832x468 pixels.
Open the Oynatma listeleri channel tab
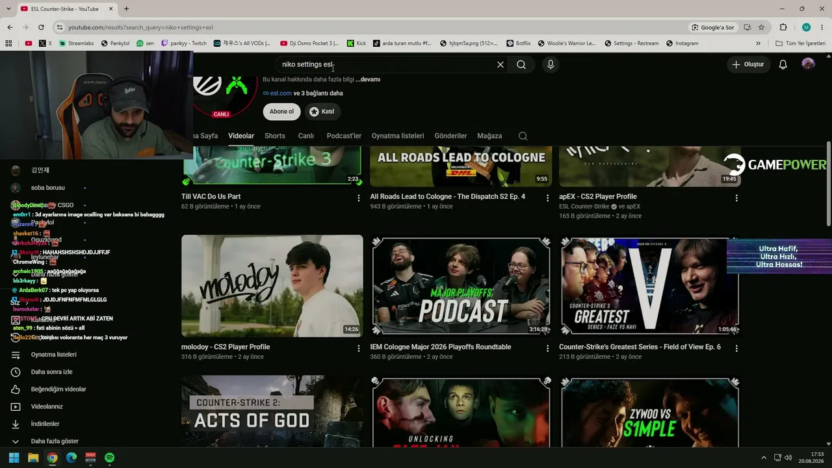pos(398,136)
